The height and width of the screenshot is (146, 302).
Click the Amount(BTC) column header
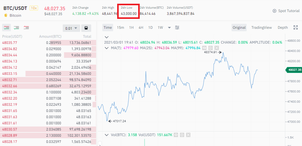pyautogui.click(x=50, y=36)
